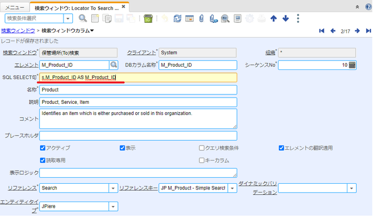
Task: Open the calculator for シーケンスNo
Action: 352,65
